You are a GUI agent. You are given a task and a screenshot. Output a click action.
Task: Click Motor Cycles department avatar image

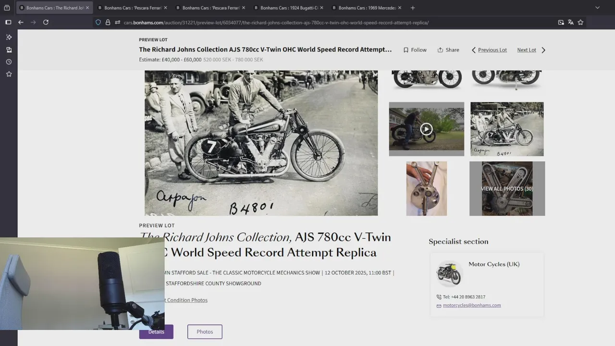(449, 273)
